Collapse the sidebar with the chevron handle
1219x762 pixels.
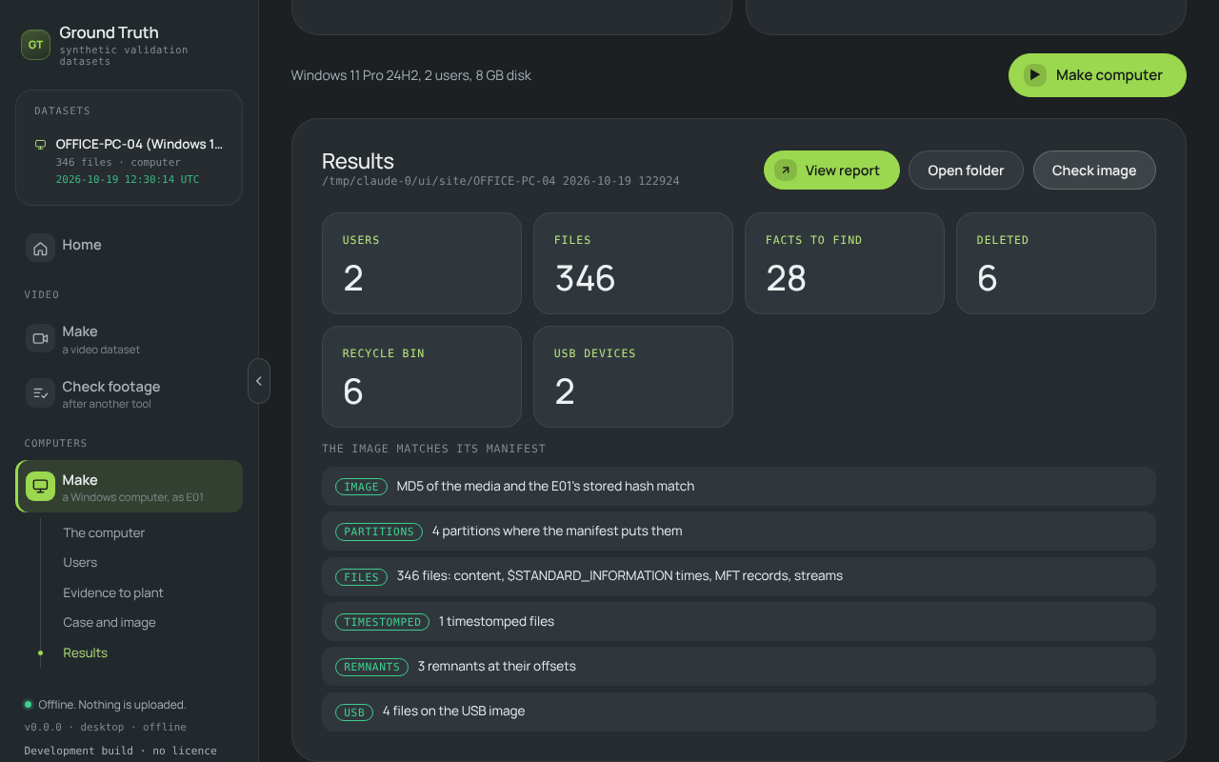point(259,381)
